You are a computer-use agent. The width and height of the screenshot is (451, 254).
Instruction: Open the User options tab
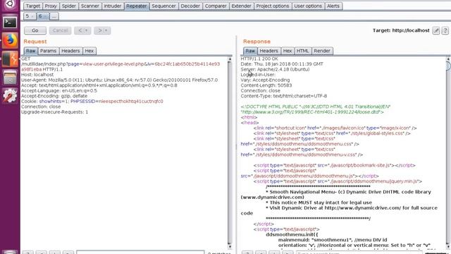(x=308, y=6)
